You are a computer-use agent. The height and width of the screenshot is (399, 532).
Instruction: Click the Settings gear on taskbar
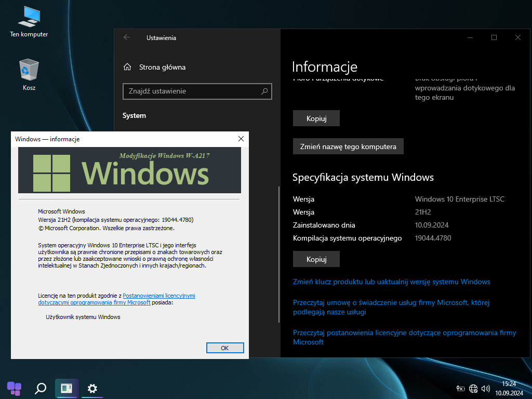point(92,388)
